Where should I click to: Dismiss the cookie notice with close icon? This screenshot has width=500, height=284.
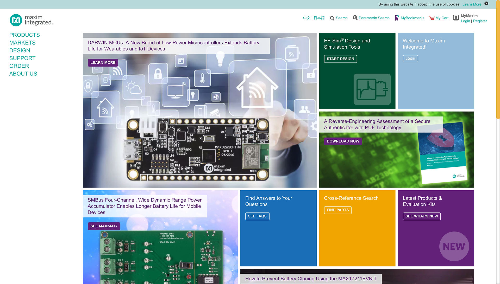pyautogui.click(x=486, y=4)
